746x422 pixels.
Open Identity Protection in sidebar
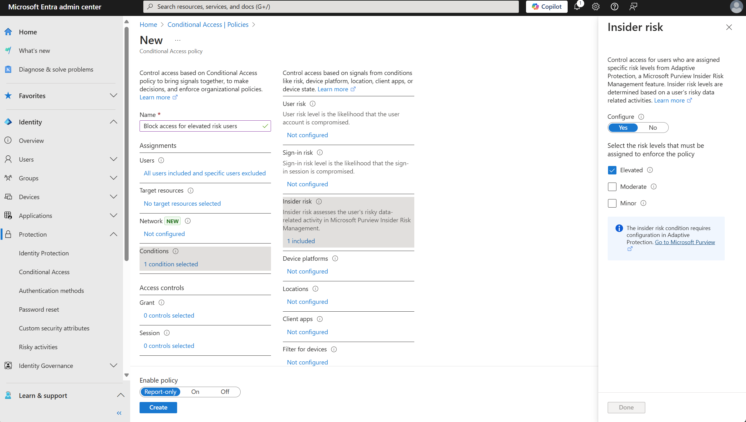click(x=44, y=253)
